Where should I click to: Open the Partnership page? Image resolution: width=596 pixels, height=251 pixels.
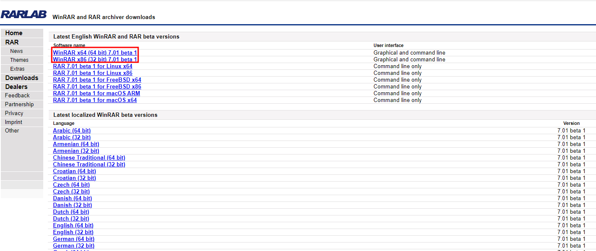(x=19, y=105)
